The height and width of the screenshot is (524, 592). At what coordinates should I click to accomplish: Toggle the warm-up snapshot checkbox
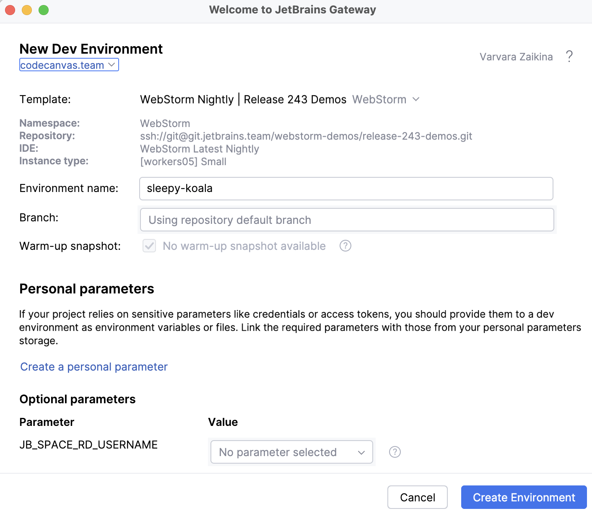(x=149, y=246)
